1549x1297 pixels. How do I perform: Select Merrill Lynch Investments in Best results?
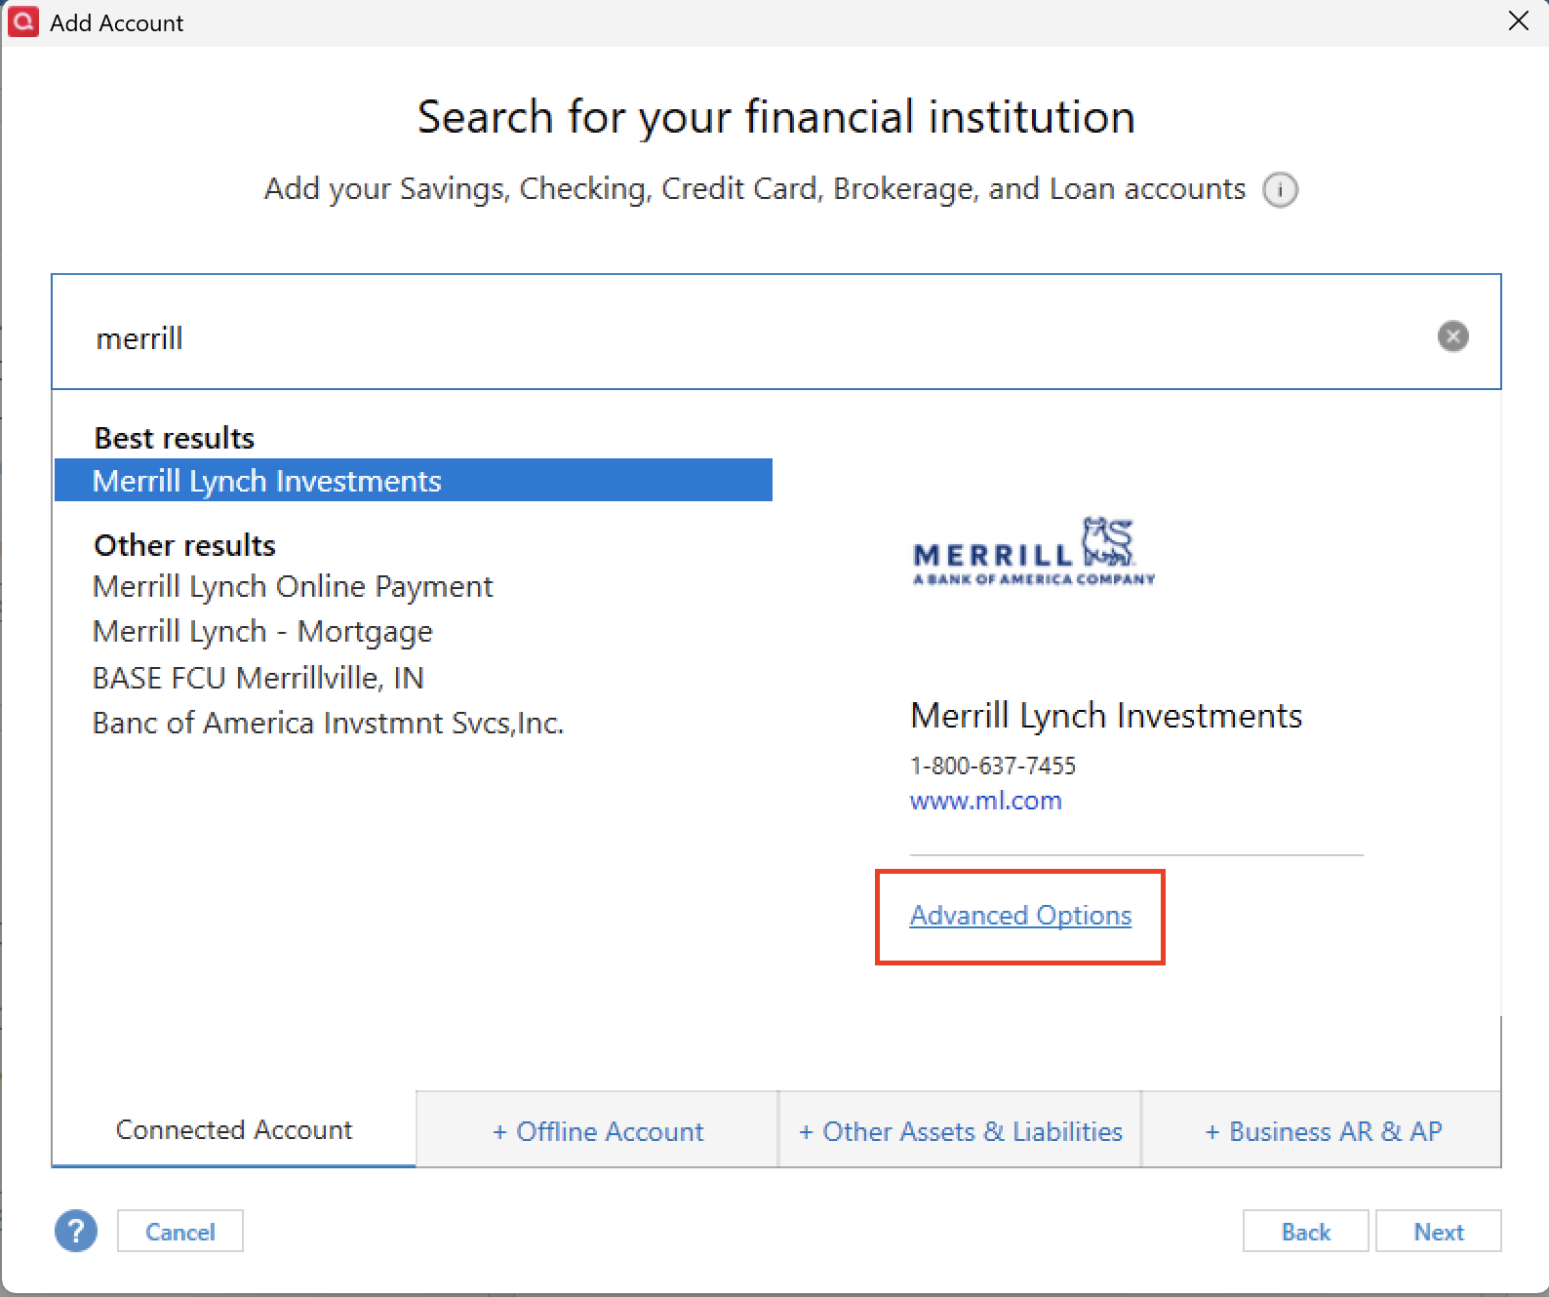coord(267,481)
